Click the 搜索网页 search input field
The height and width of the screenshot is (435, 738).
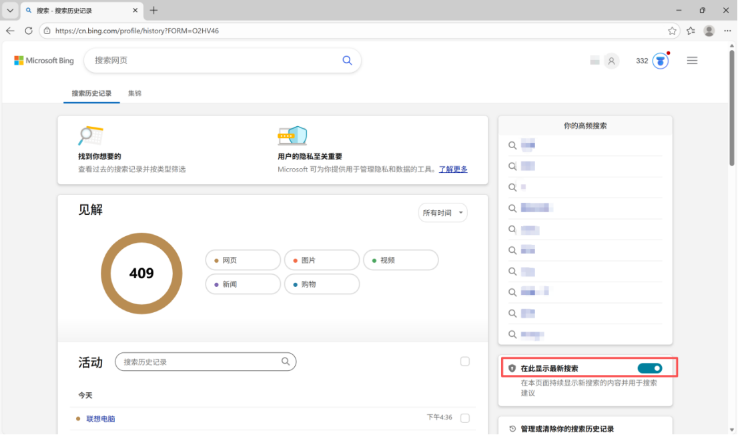214,60
